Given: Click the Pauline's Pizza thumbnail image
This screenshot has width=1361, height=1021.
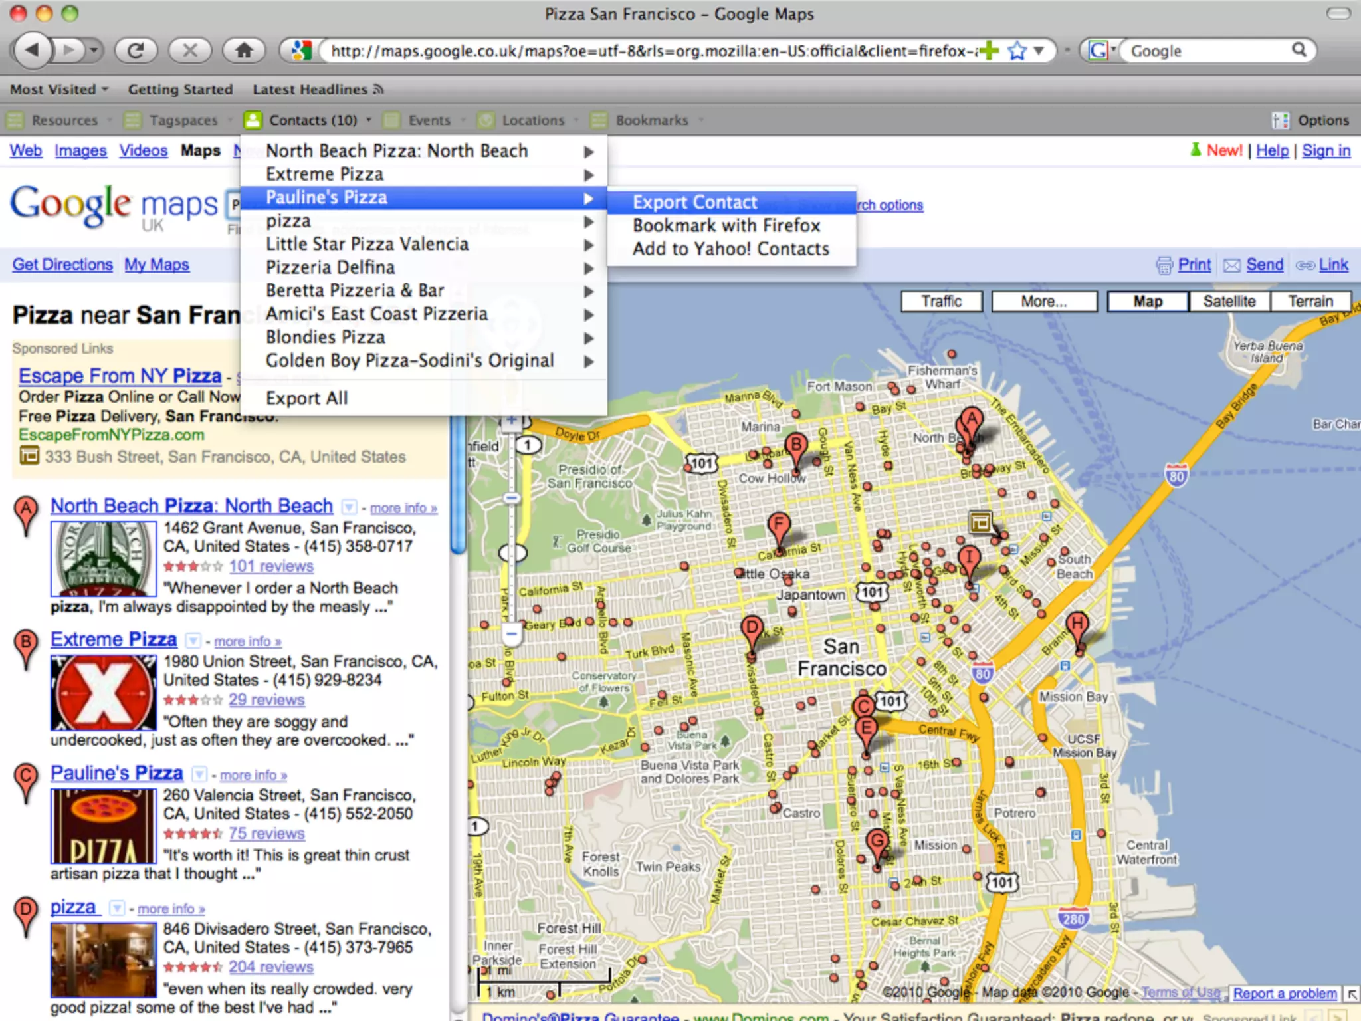Looking at the screenshot, I should [x=103, y=826].
